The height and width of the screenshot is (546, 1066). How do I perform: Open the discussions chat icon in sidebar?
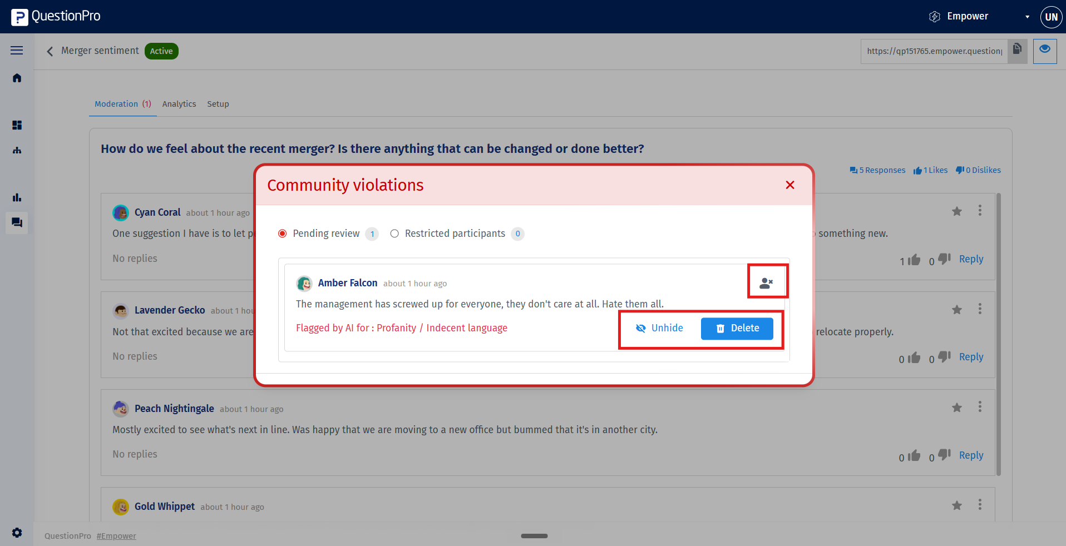(17, 223)
